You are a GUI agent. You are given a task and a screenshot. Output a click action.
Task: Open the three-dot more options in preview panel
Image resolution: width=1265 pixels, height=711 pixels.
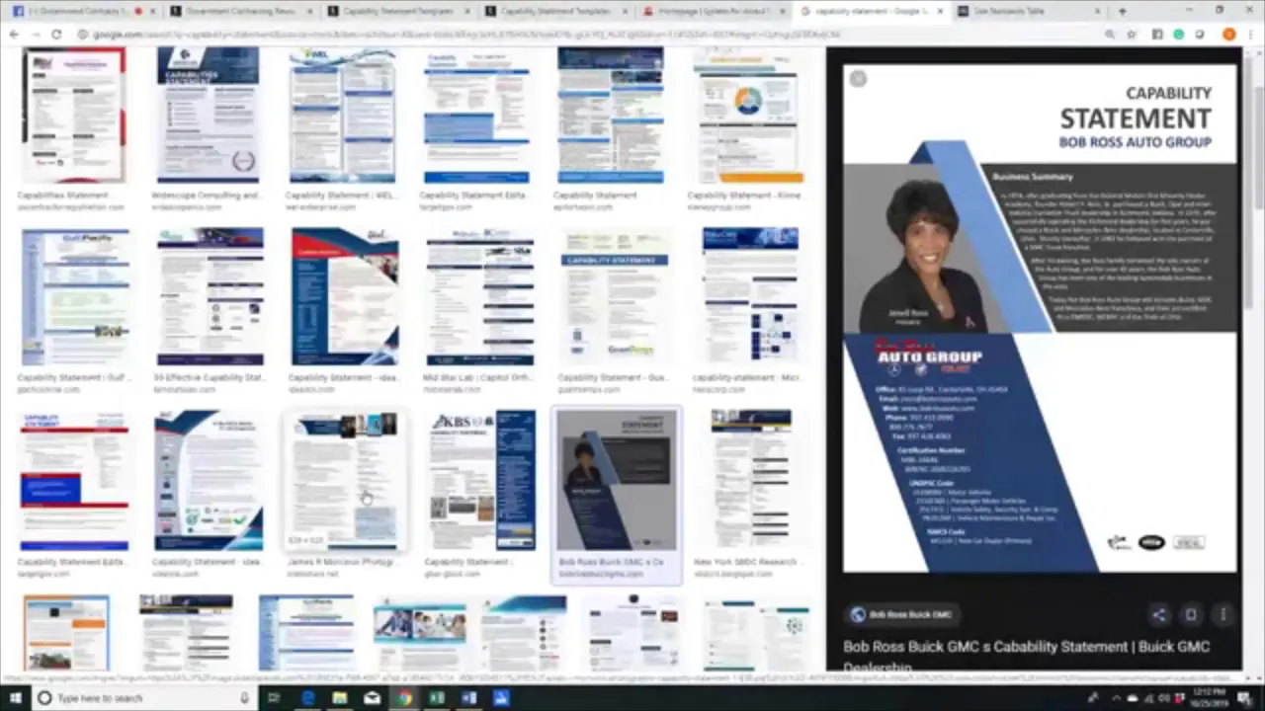(1223, 614)
